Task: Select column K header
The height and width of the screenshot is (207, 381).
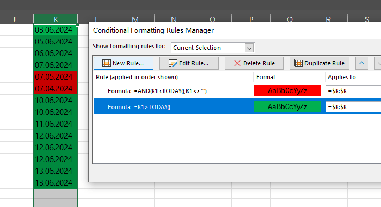Action: 55,19
